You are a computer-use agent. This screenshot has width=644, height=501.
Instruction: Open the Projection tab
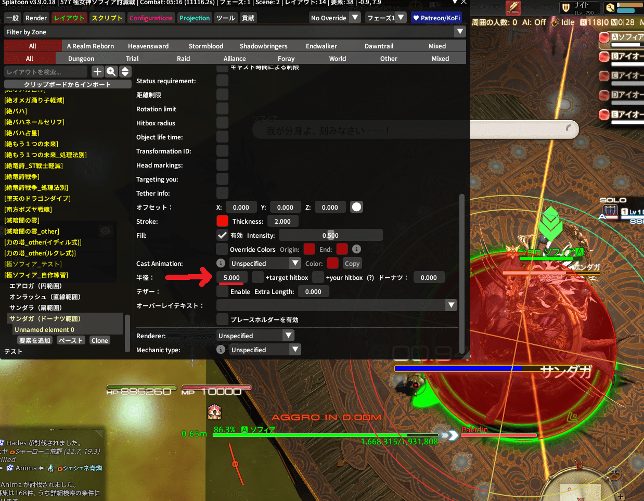tap(195, 18)
